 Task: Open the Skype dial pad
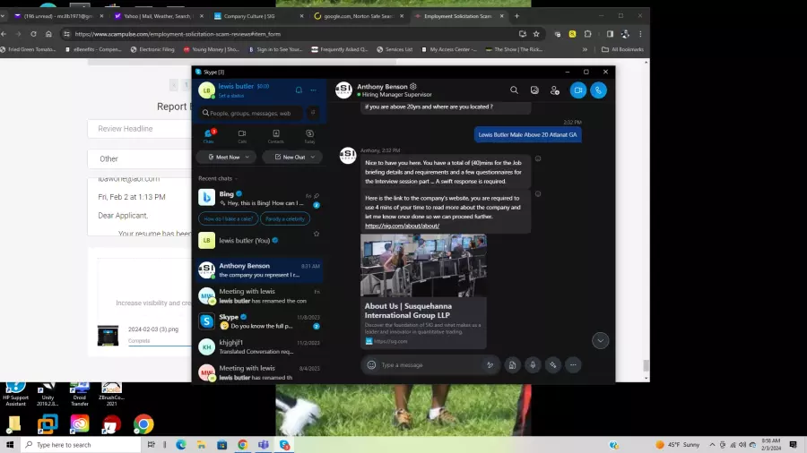click(x=313, y=113)
